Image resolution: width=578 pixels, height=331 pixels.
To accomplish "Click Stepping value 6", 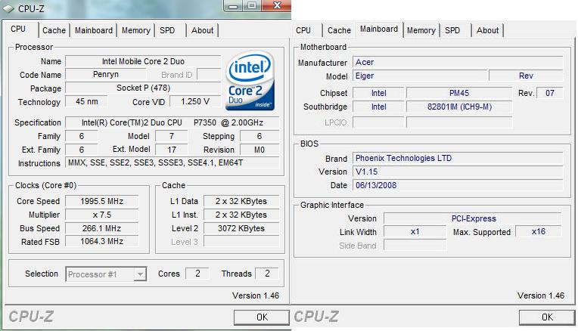I will coord(259,136).
